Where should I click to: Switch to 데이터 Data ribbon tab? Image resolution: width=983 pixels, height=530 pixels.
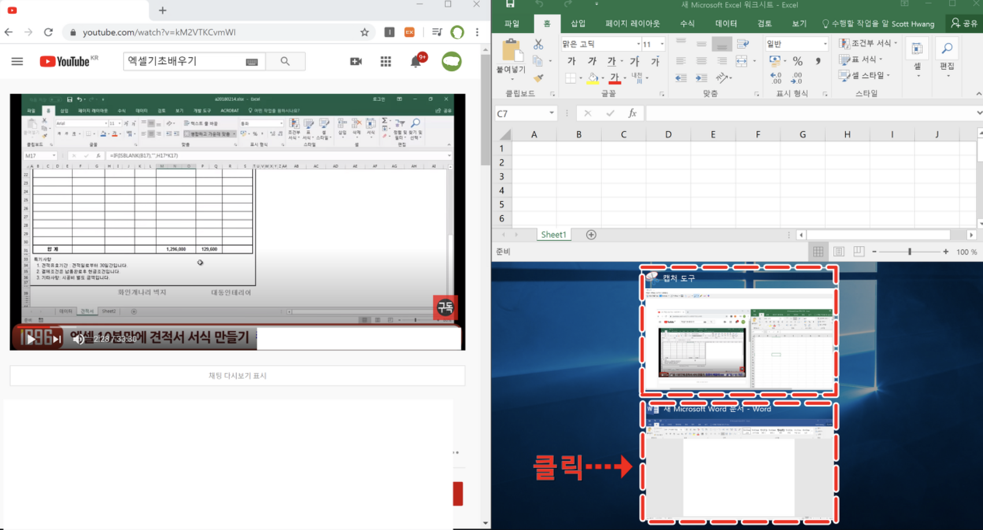(x=726, y=24)
